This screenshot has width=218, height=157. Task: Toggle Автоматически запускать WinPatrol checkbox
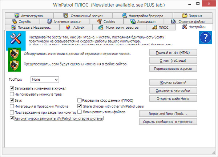[x=12, y=118]
